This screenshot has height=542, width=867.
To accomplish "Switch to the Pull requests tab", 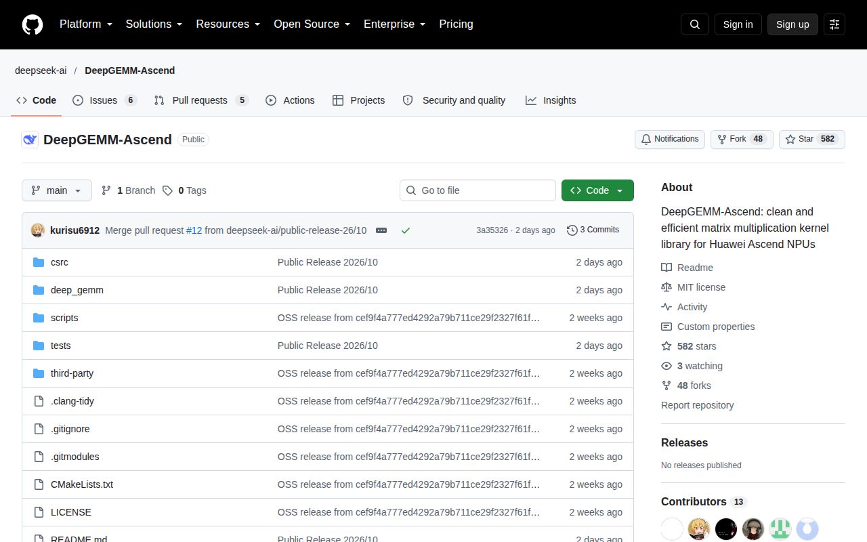I will pyautogui.click(x=201, y=100).
